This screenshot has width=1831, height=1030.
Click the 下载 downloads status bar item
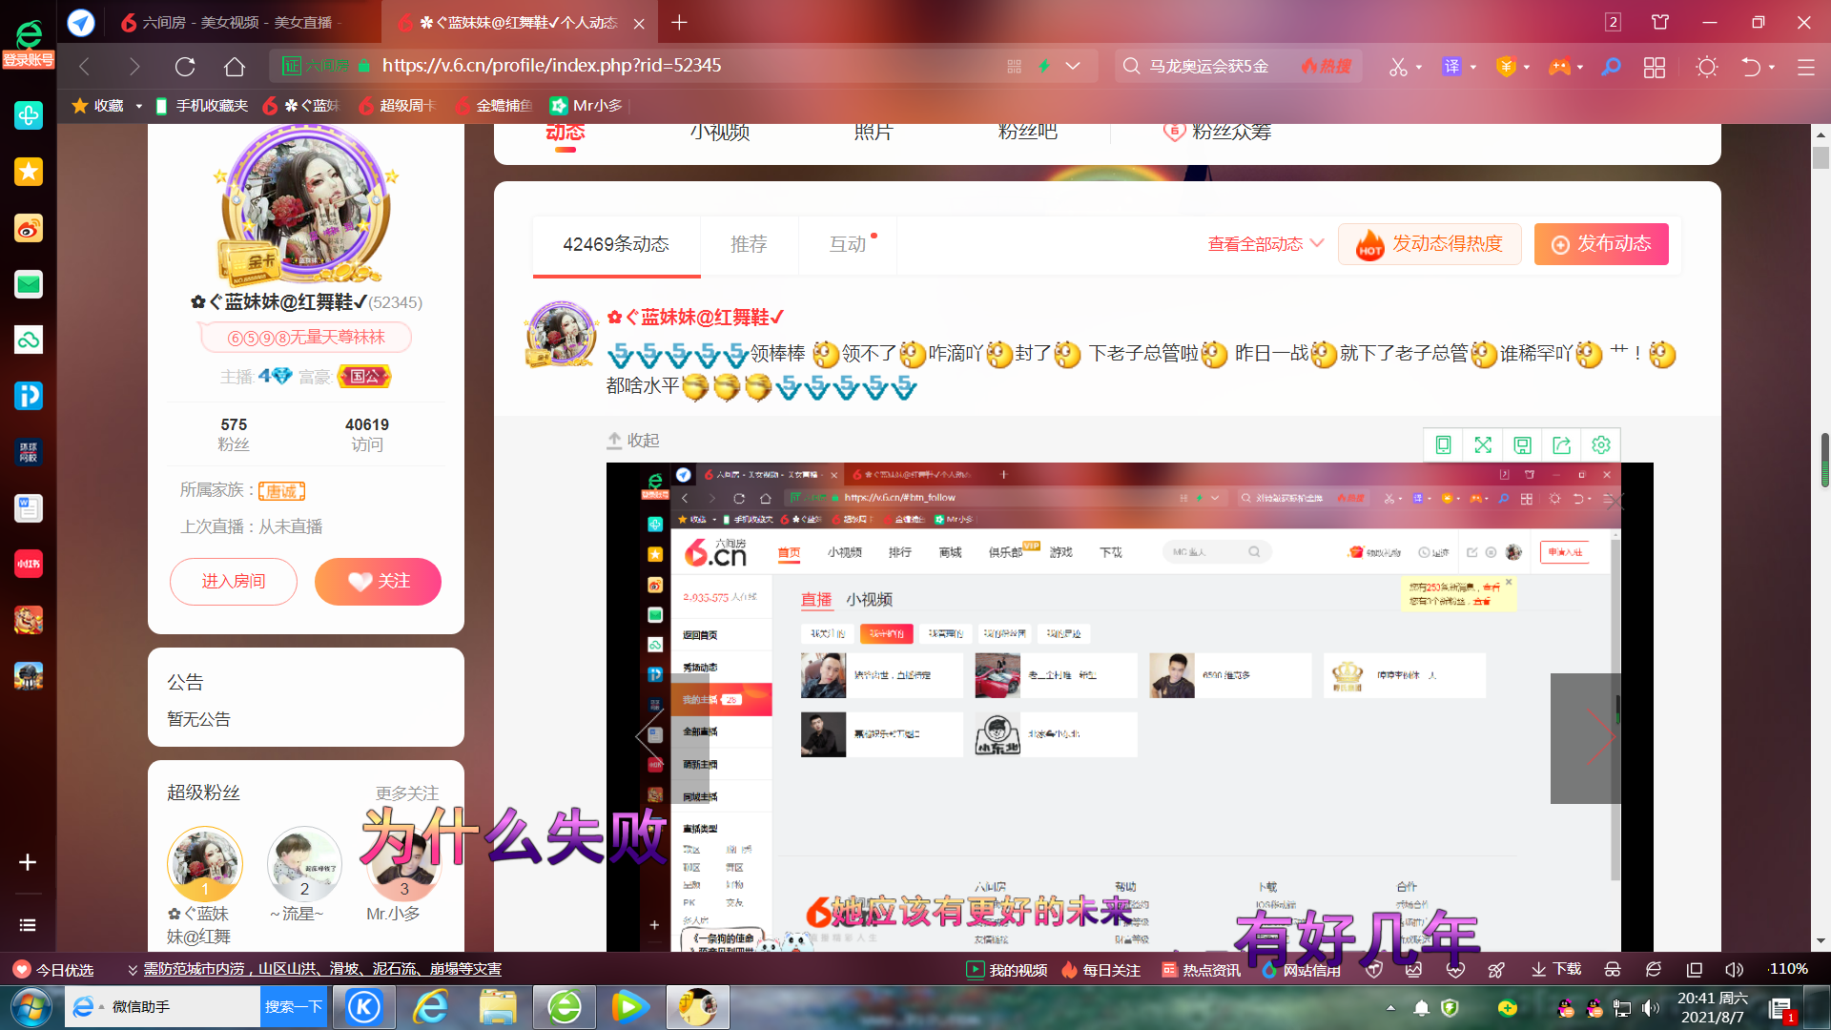click(x=1556, y=970)
